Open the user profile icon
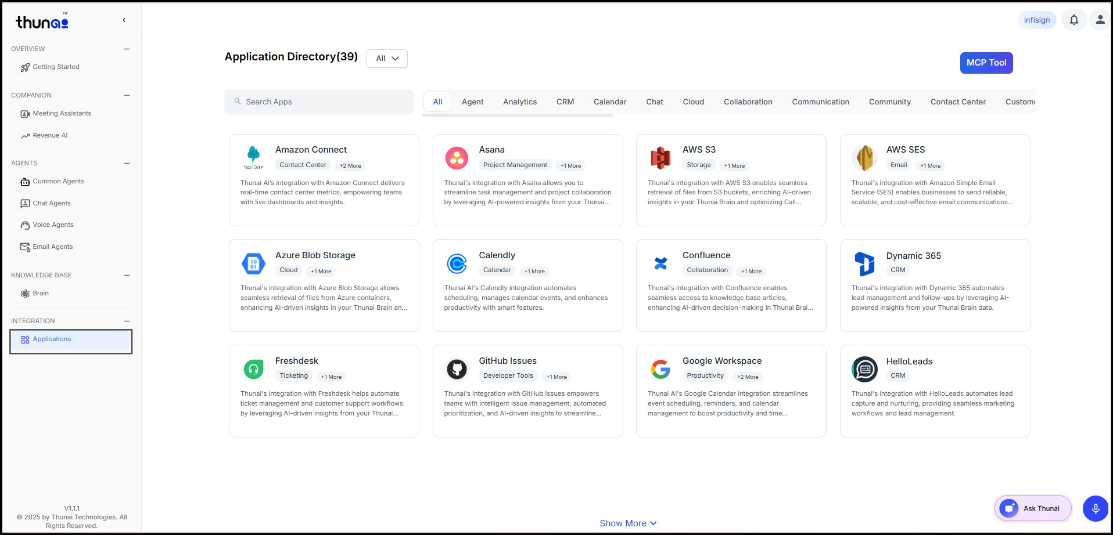 (x=1100, y=20)
